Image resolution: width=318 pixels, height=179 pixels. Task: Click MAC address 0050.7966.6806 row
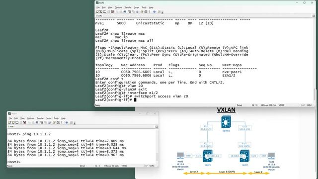pyautogui.click(x=165, y=75)
